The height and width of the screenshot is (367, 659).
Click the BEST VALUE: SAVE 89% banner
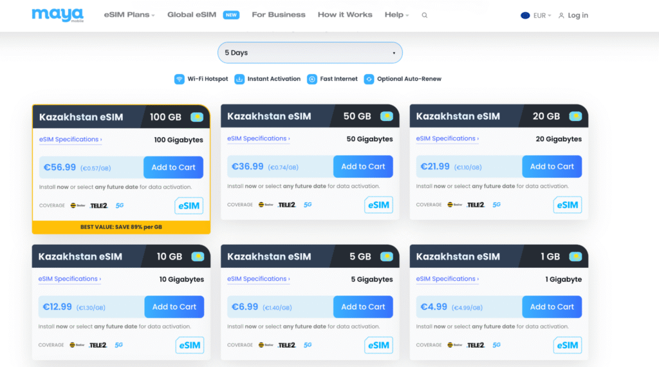[x=121, y=227]
